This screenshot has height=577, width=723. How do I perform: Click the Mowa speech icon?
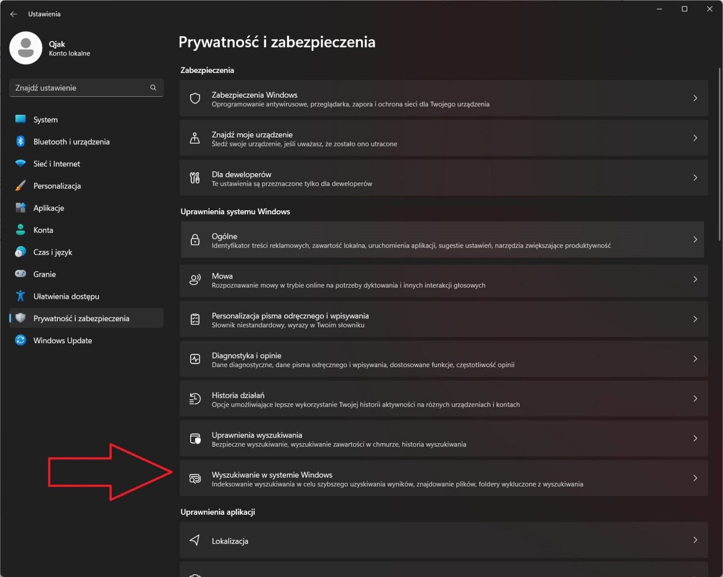click(x=195, y=279)
